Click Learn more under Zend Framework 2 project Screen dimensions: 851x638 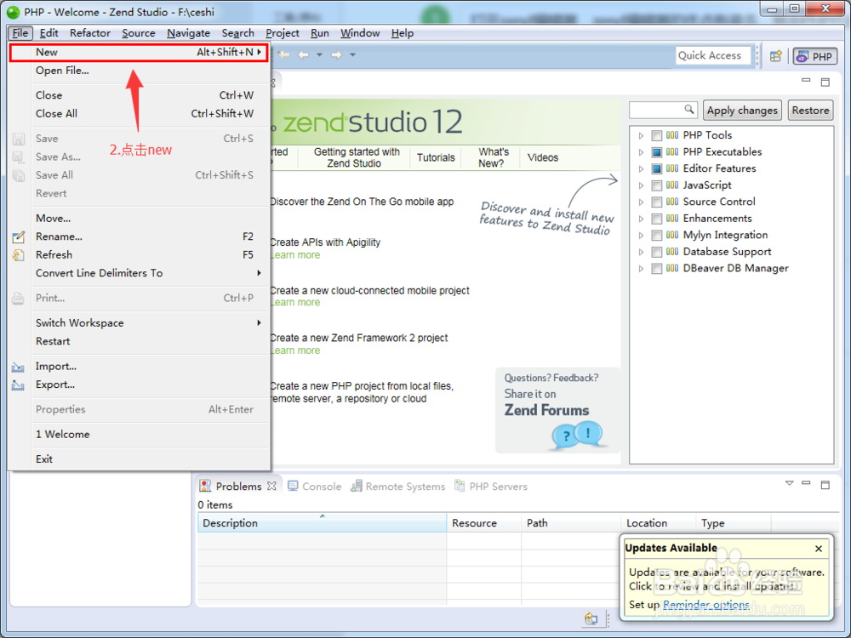click(x=294, y=350)
